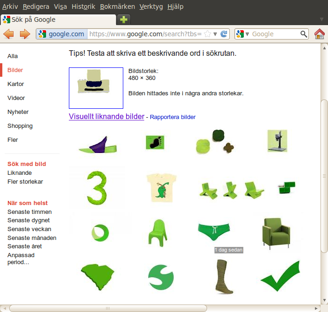Image resolution: width=328 pixels, height=312 pixels.
Task: Open the Arkiv menu
Action: coord(10,7)
